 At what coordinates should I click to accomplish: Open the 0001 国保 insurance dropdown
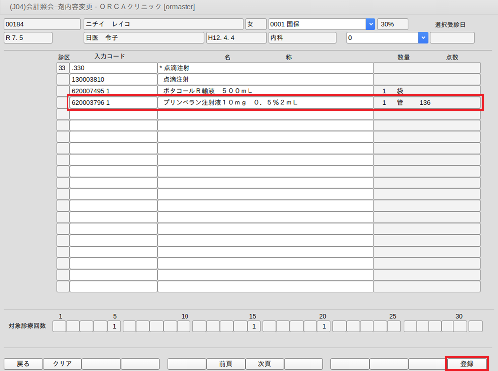370,24
